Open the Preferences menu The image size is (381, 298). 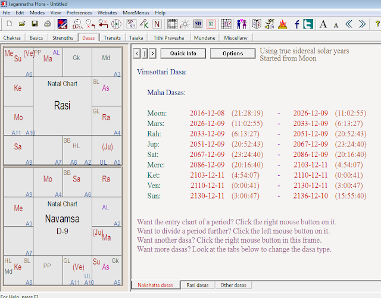coord(79,12)
